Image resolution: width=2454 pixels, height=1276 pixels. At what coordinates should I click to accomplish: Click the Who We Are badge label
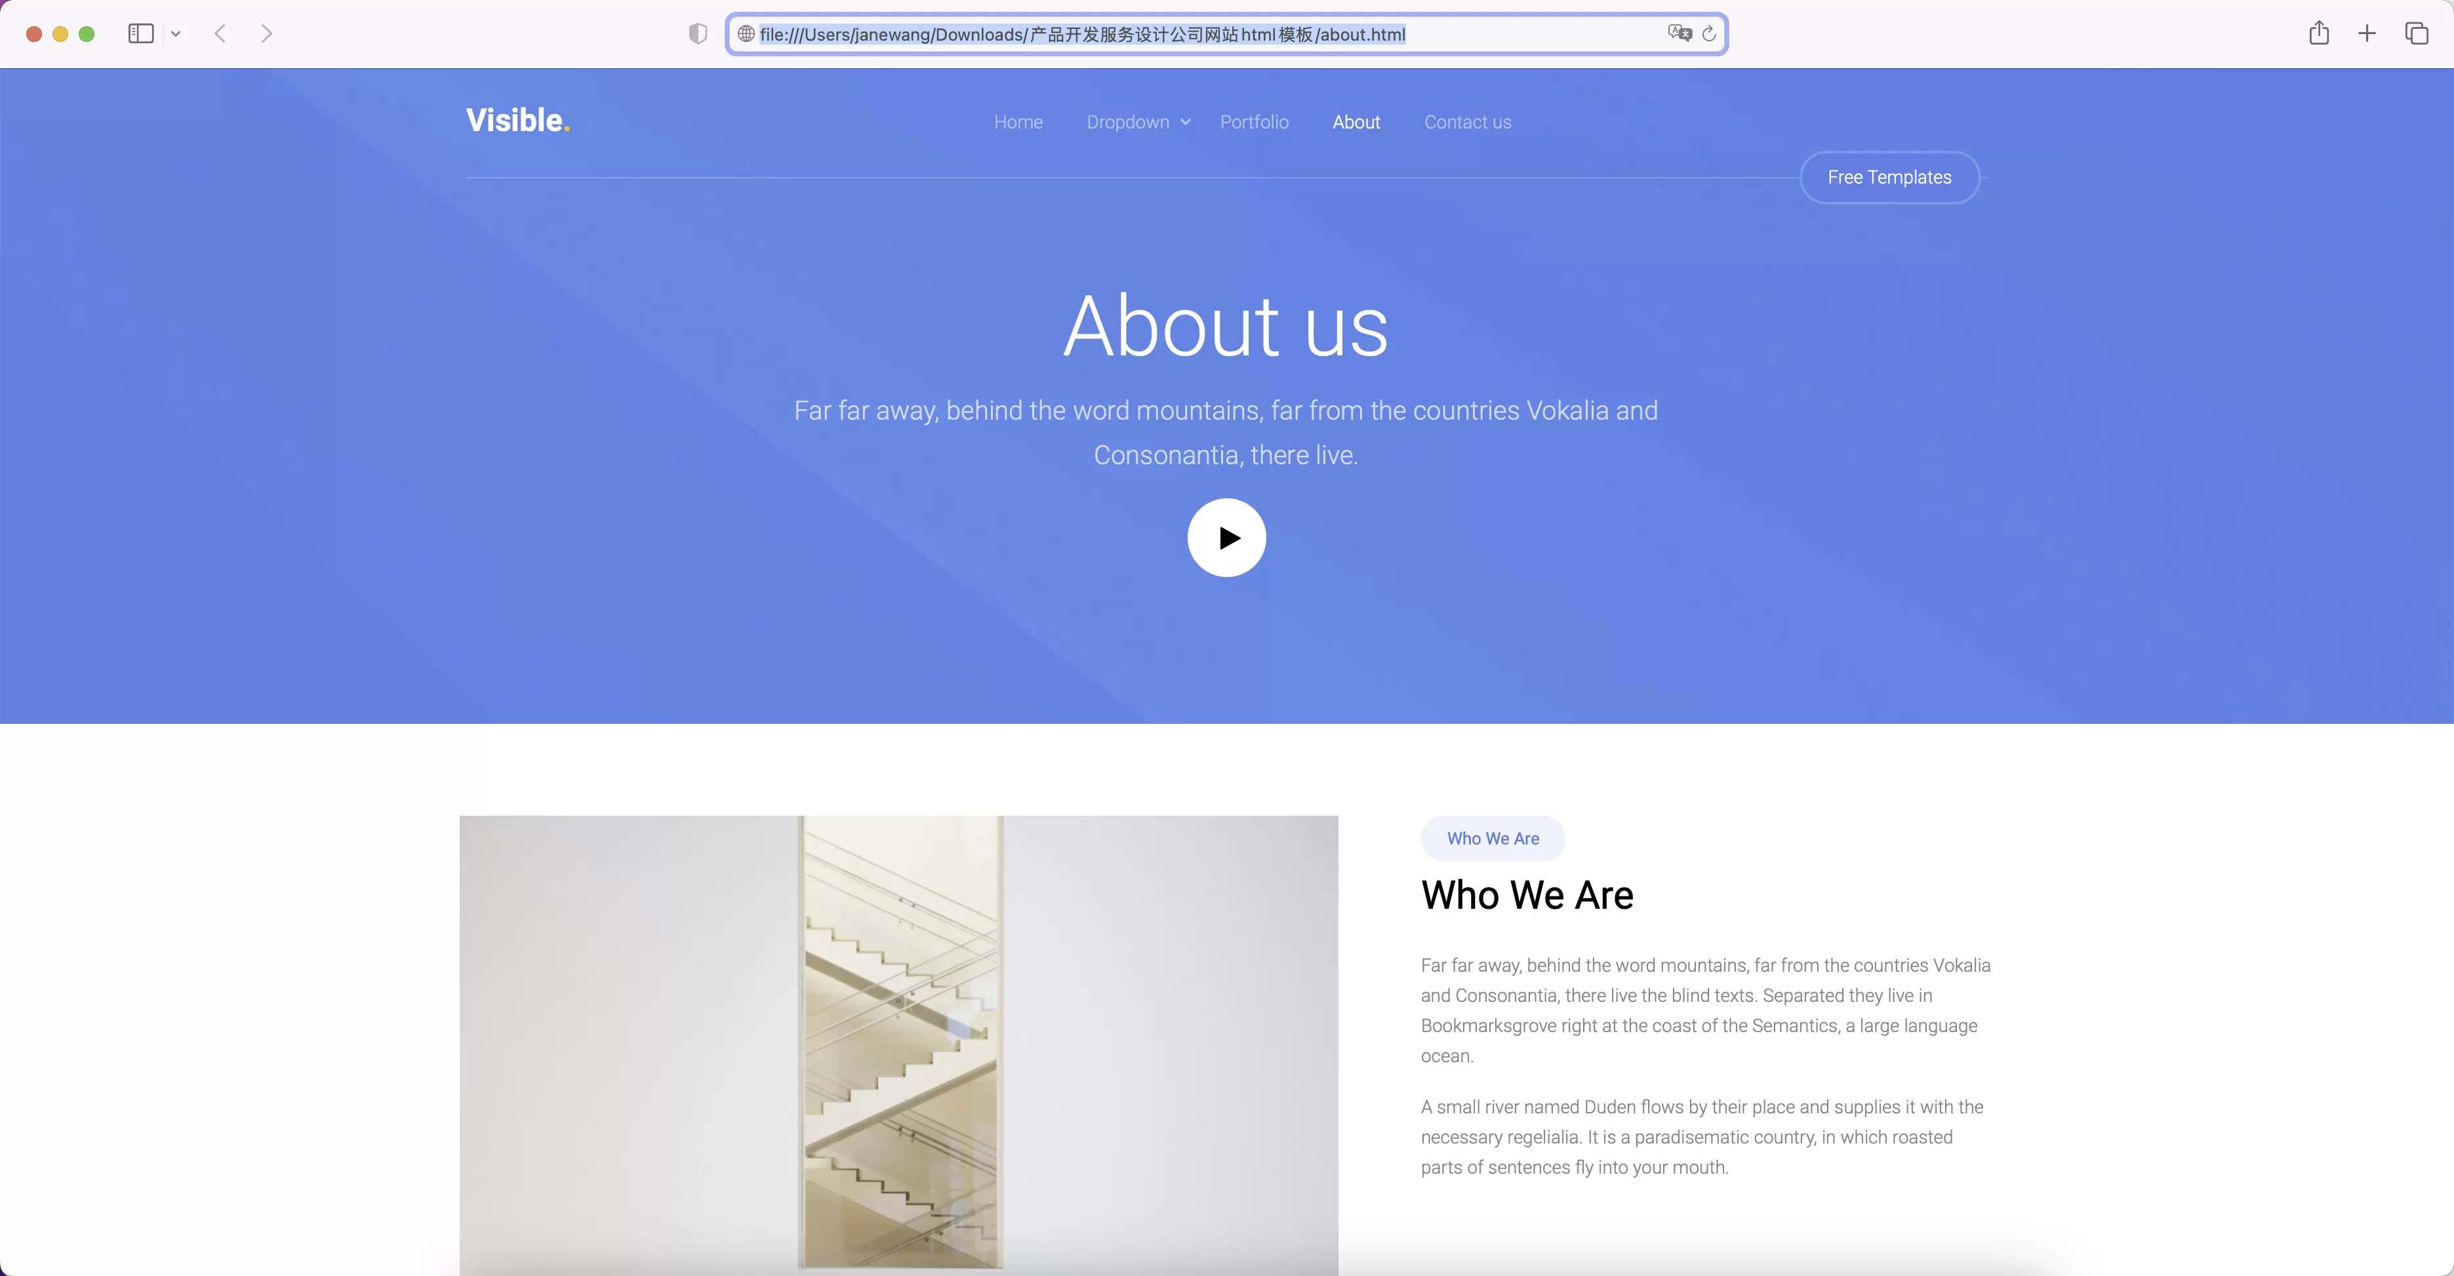(1491, 838)
